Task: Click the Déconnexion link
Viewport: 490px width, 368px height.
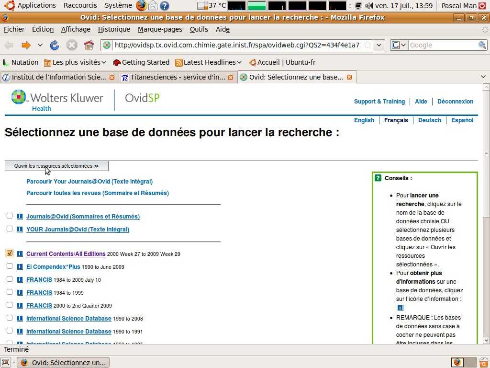Action: pyautogui.click(x=456, y=102)
